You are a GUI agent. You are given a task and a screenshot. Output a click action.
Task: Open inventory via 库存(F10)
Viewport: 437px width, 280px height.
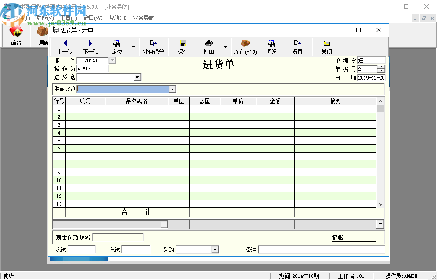[246, 47]
